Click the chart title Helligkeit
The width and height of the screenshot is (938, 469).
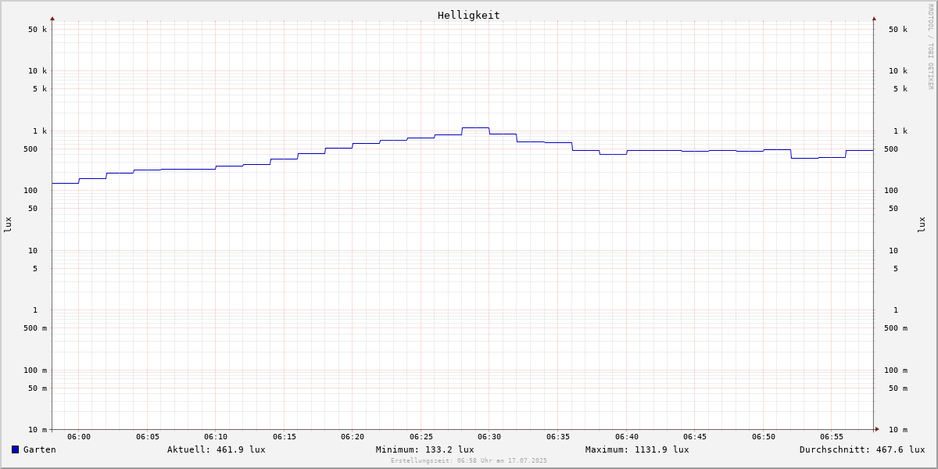(x=469, y=15)
